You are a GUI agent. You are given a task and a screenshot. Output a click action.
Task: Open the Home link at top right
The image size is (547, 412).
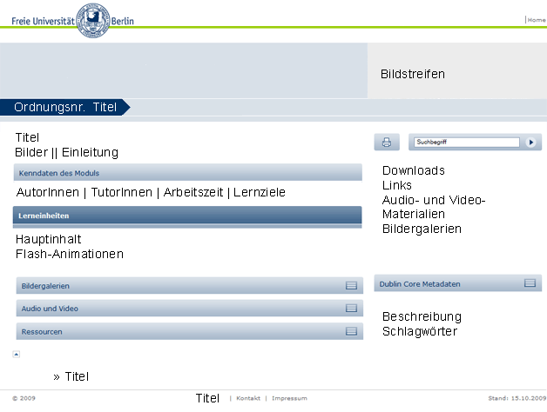tap(537, 20)
